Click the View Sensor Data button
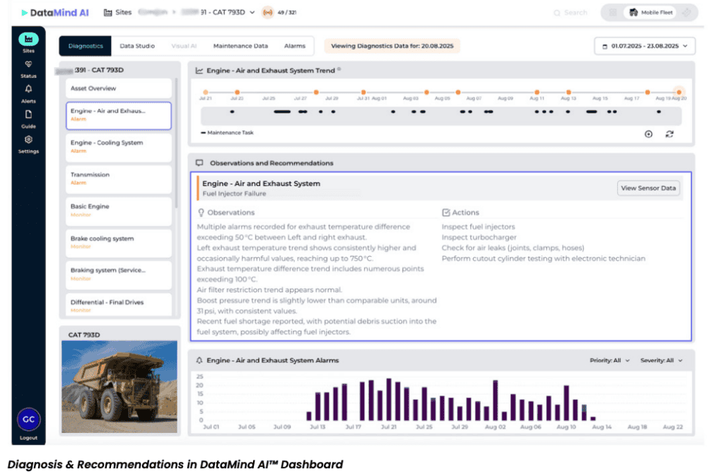 tap(648, 188)
